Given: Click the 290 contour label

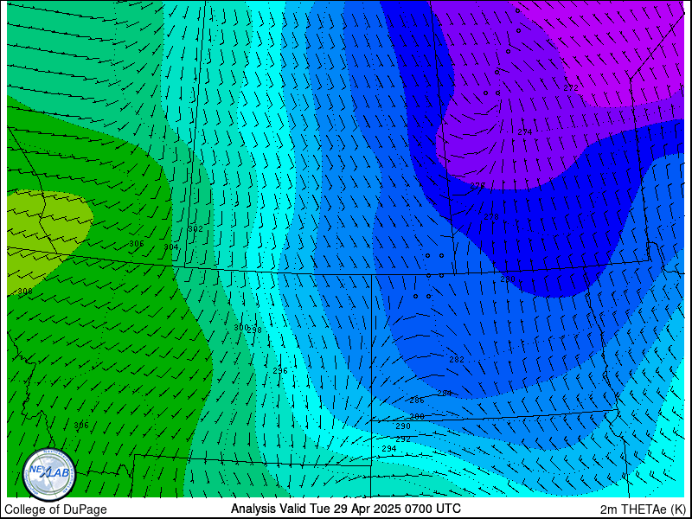Looking at the screenshot, I should pyautogui.click(x=403, y=426).
